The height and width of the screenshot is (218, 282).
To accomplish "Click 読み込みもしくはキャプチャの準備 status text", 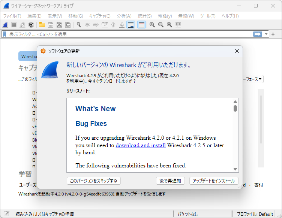I will (x=45, y=214).
